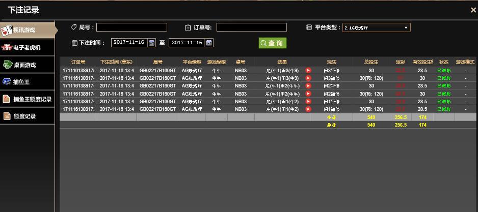
Task: Click the 下注时间 (美东) column header
Action: [x=117, y=62]
